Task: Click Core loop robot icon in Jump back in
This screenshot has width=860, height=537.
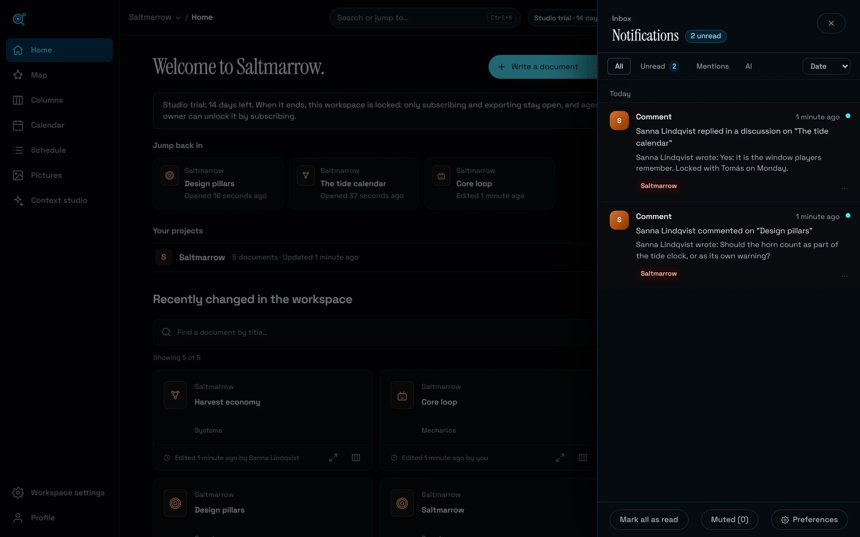Action: click(441, 175)
